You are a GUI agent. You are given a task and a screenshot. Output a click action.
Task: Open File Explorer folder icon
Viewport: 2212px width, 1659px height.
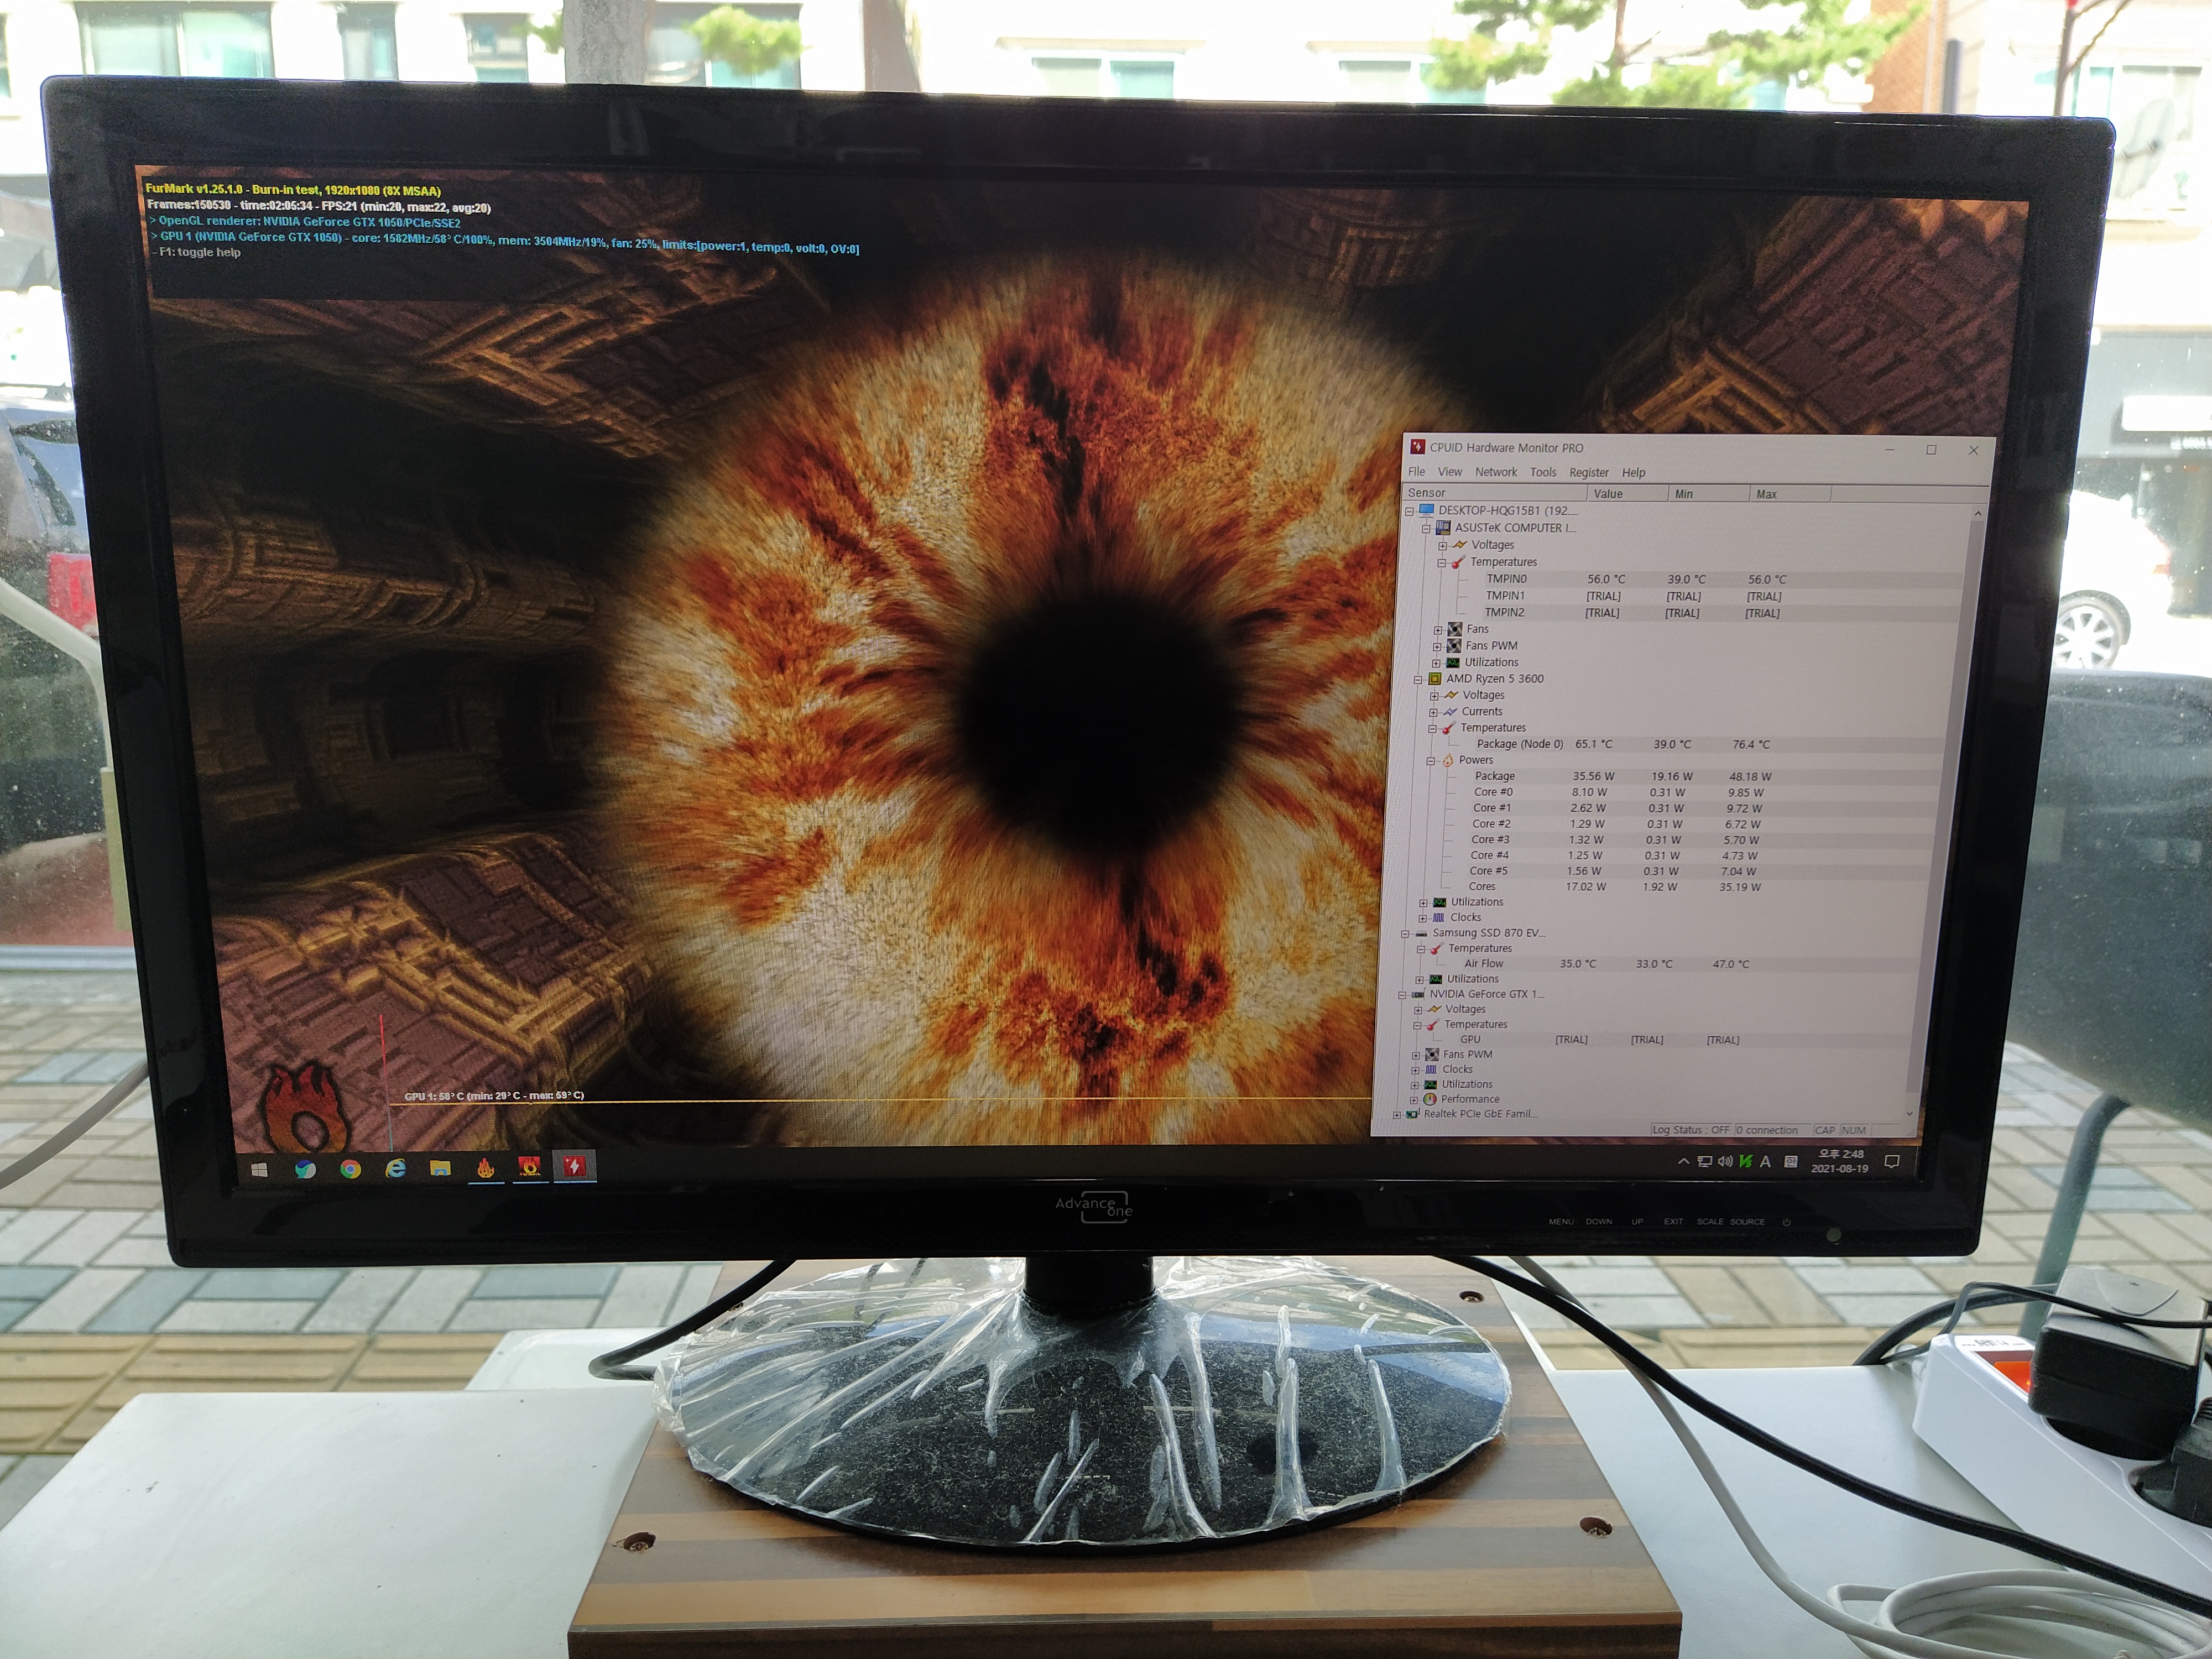[440, 1169]
